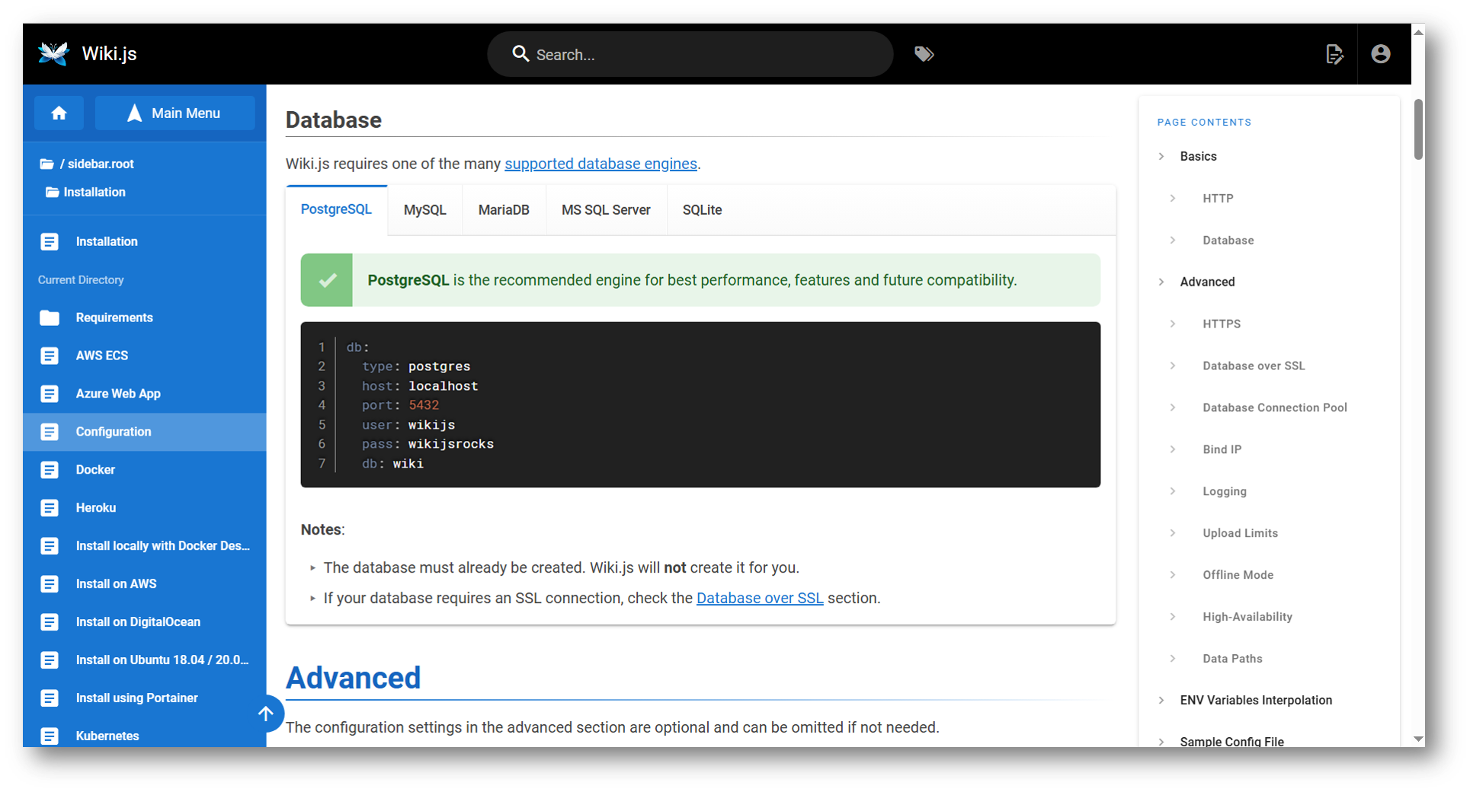
Task: Click the AWS ECS document icon
Action: 50,356
